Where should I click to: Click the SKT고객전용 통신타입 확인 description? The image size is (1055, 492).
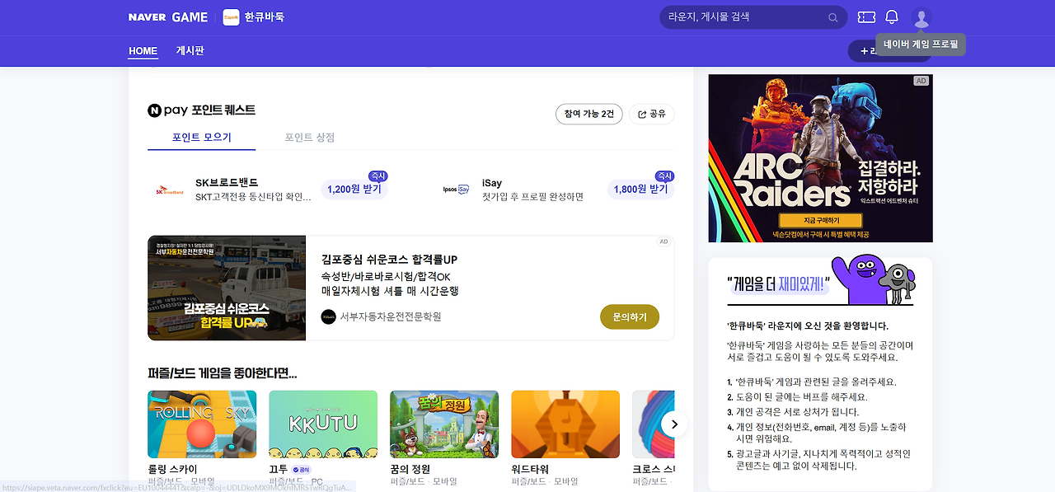click(x=254, y=197)
